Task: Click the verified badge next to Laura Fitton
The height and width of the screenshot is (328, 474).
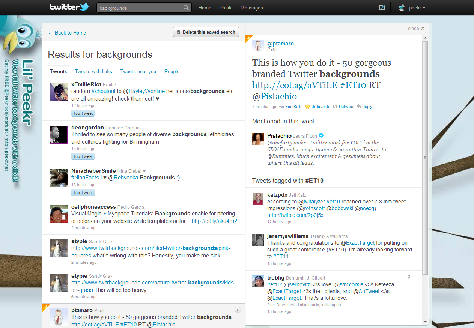Action: point(321,135)
